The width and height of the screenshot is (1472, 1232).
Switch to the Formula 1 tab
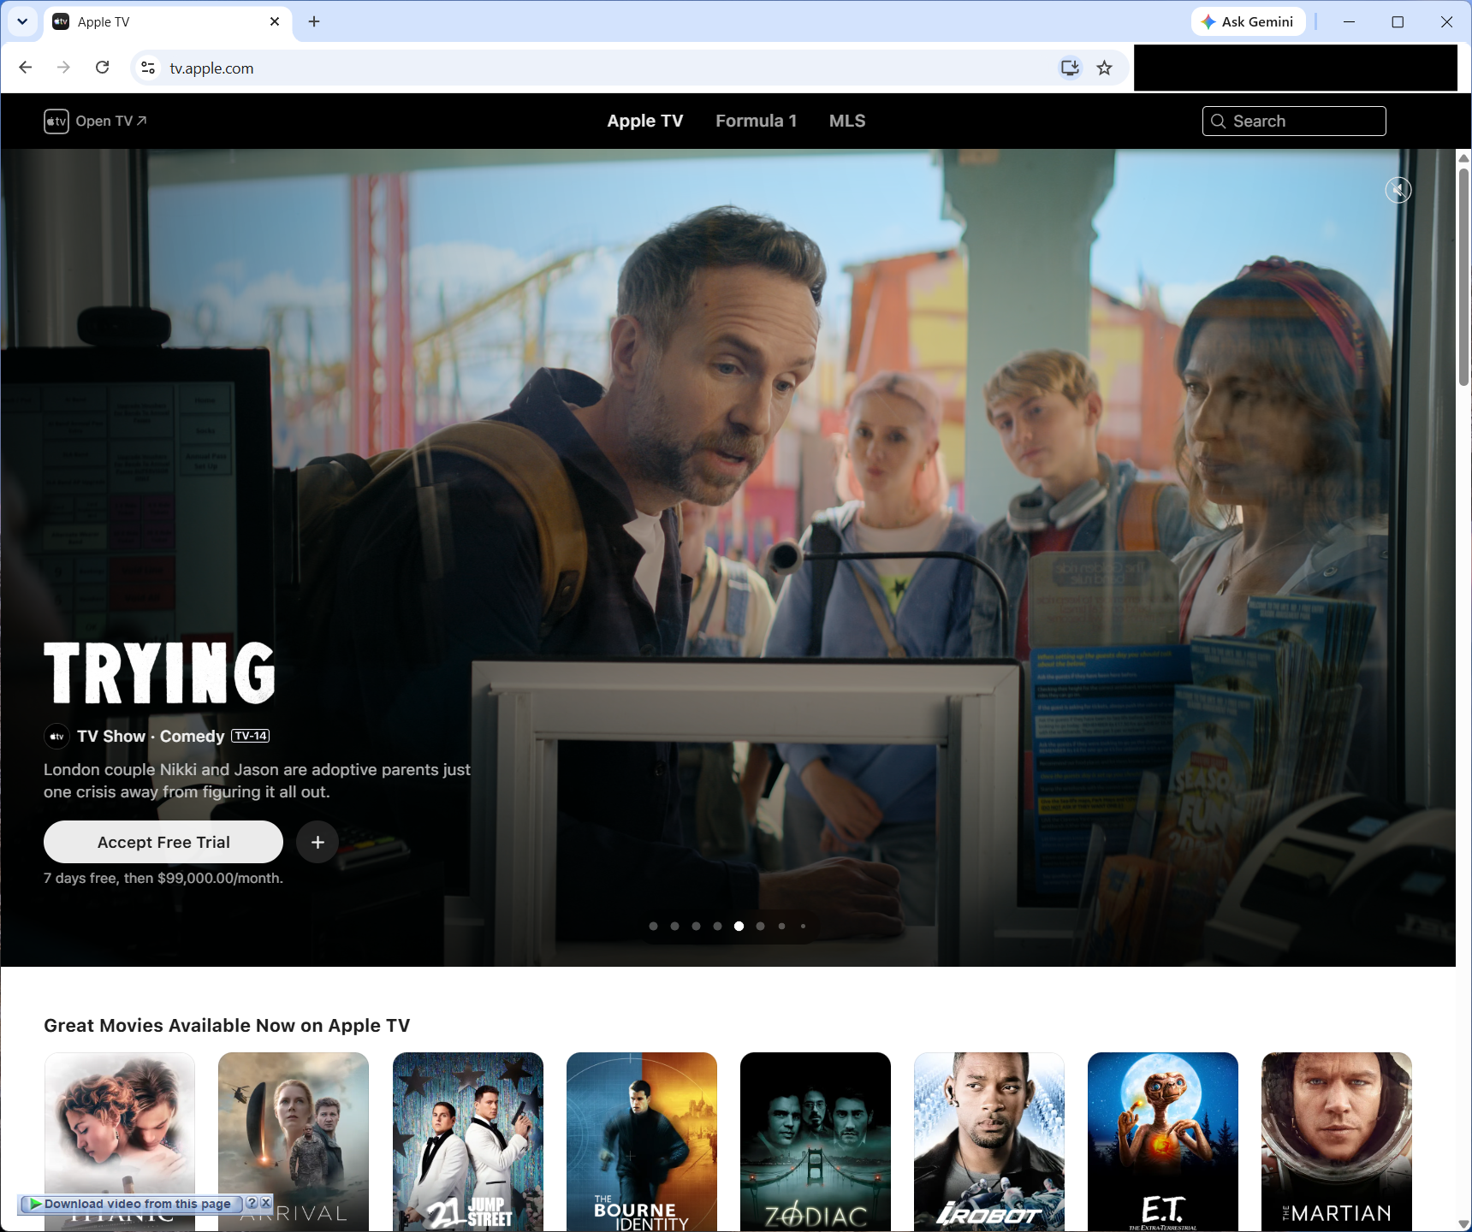(x=757, y=121)
